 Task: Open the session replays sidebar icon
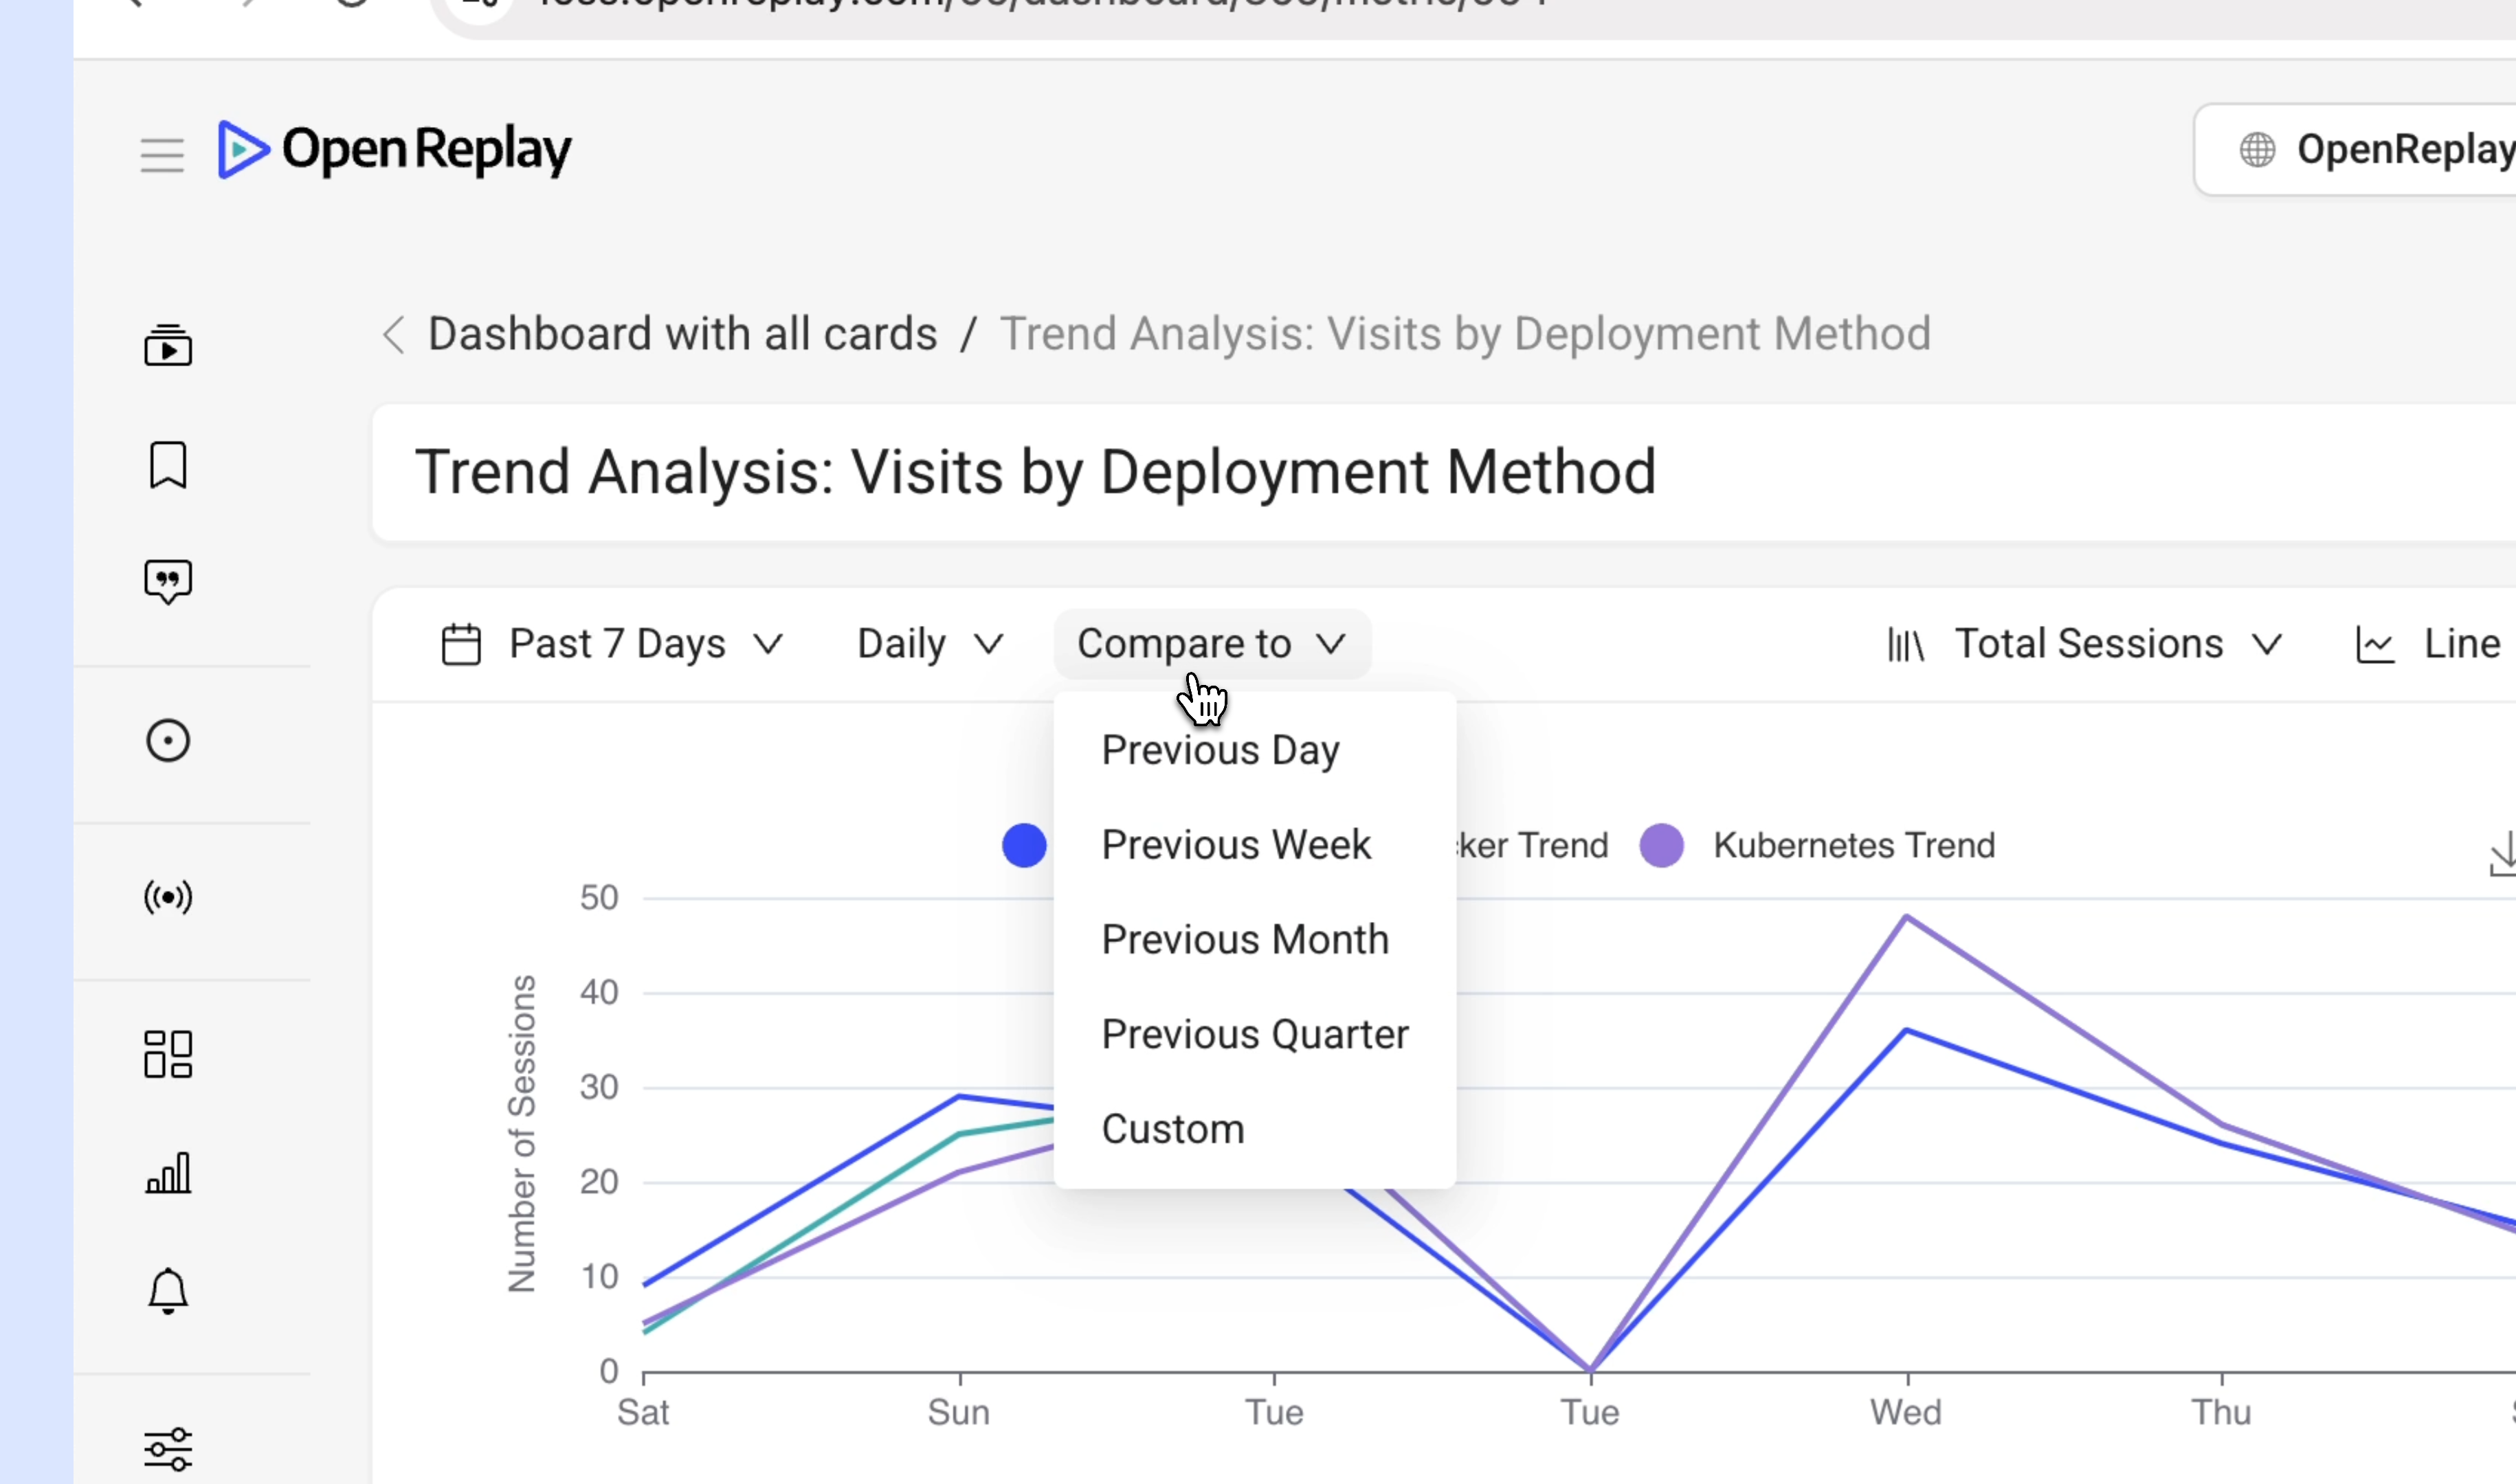coord(168,346)
